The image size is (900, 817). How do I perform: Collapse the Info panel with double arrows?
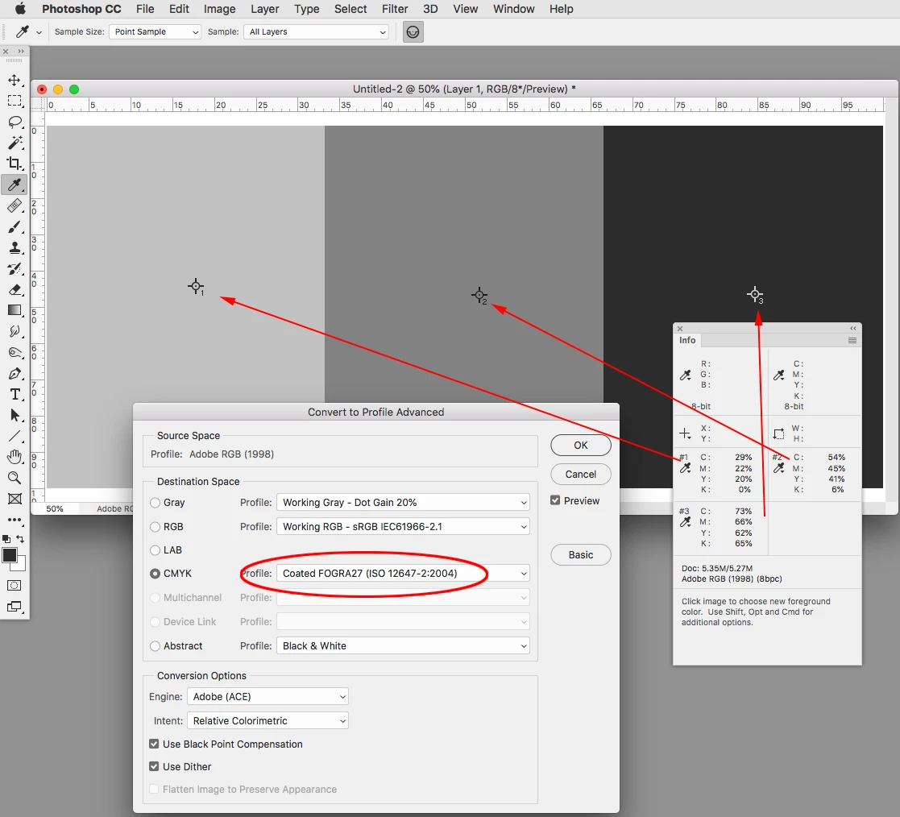853,329
